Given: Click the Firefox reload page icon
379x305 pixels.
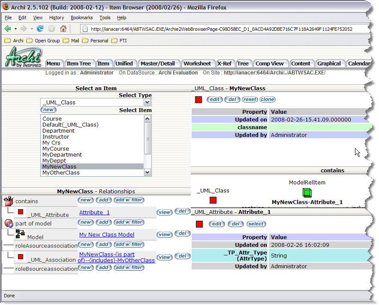Looking at the screenshot, I should 40,29.
